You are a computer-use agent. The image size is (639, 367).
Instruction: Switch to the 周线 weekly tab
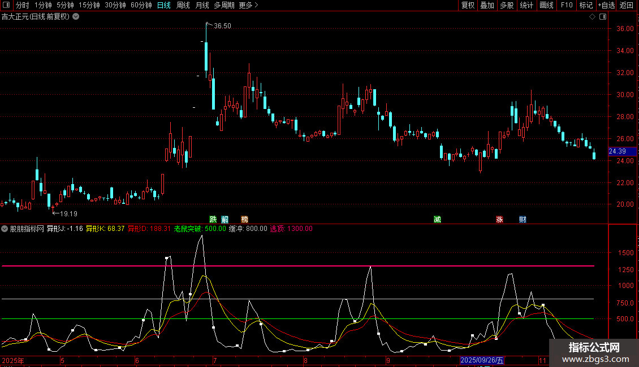pyautogui.click(x=183, y=5)
